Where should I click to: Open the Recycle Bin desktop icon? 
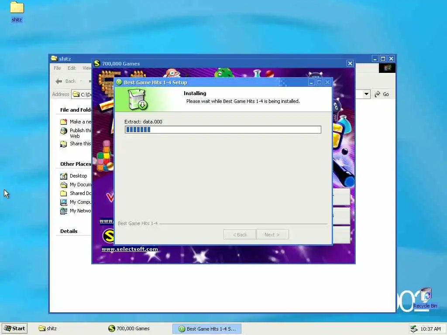(x=426, y=297)
